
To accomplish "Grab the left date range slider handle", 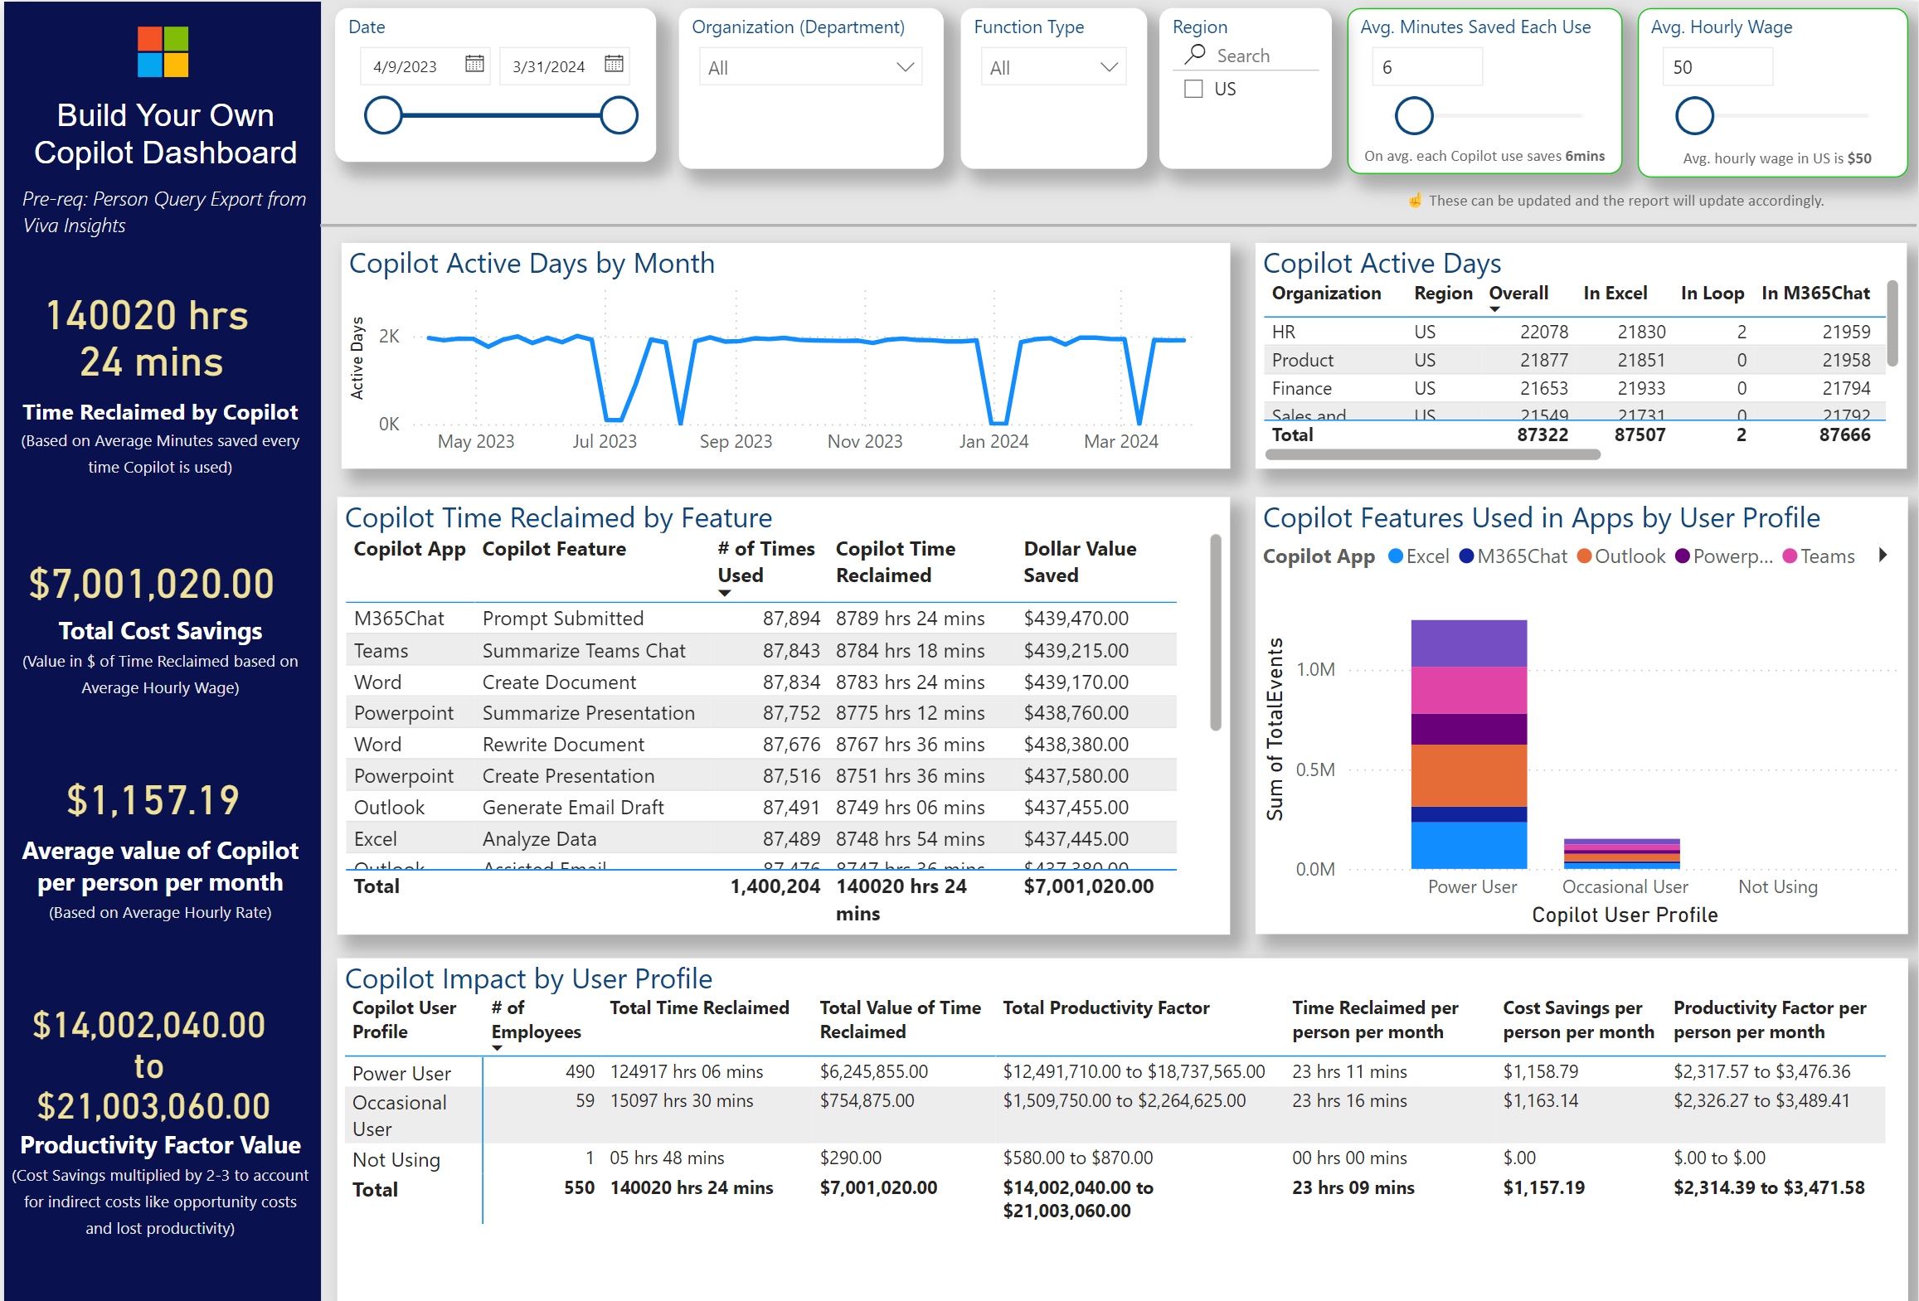I will (383, 115).
